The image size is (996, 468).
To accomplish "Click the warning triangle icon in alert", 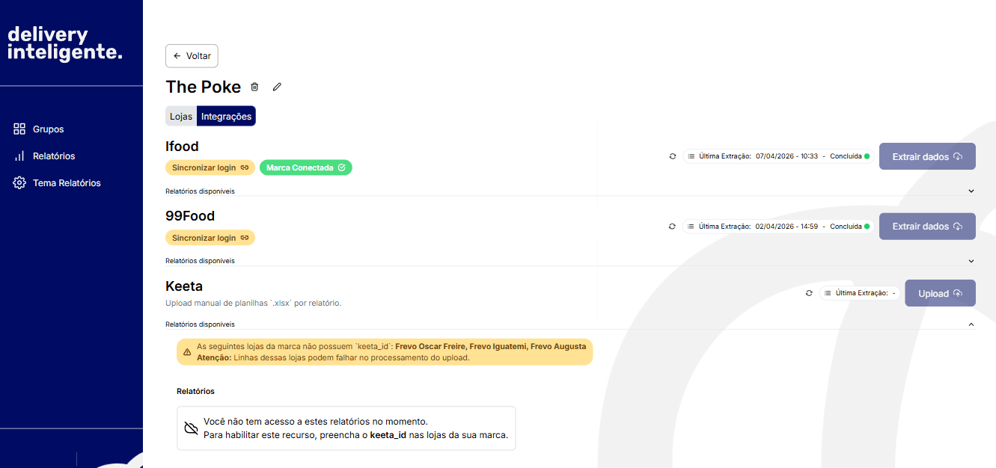I will [187, 352].
